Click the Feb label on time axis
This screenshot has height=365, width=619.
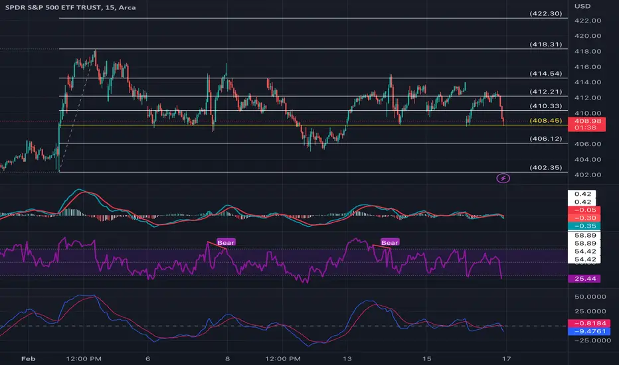28,358
